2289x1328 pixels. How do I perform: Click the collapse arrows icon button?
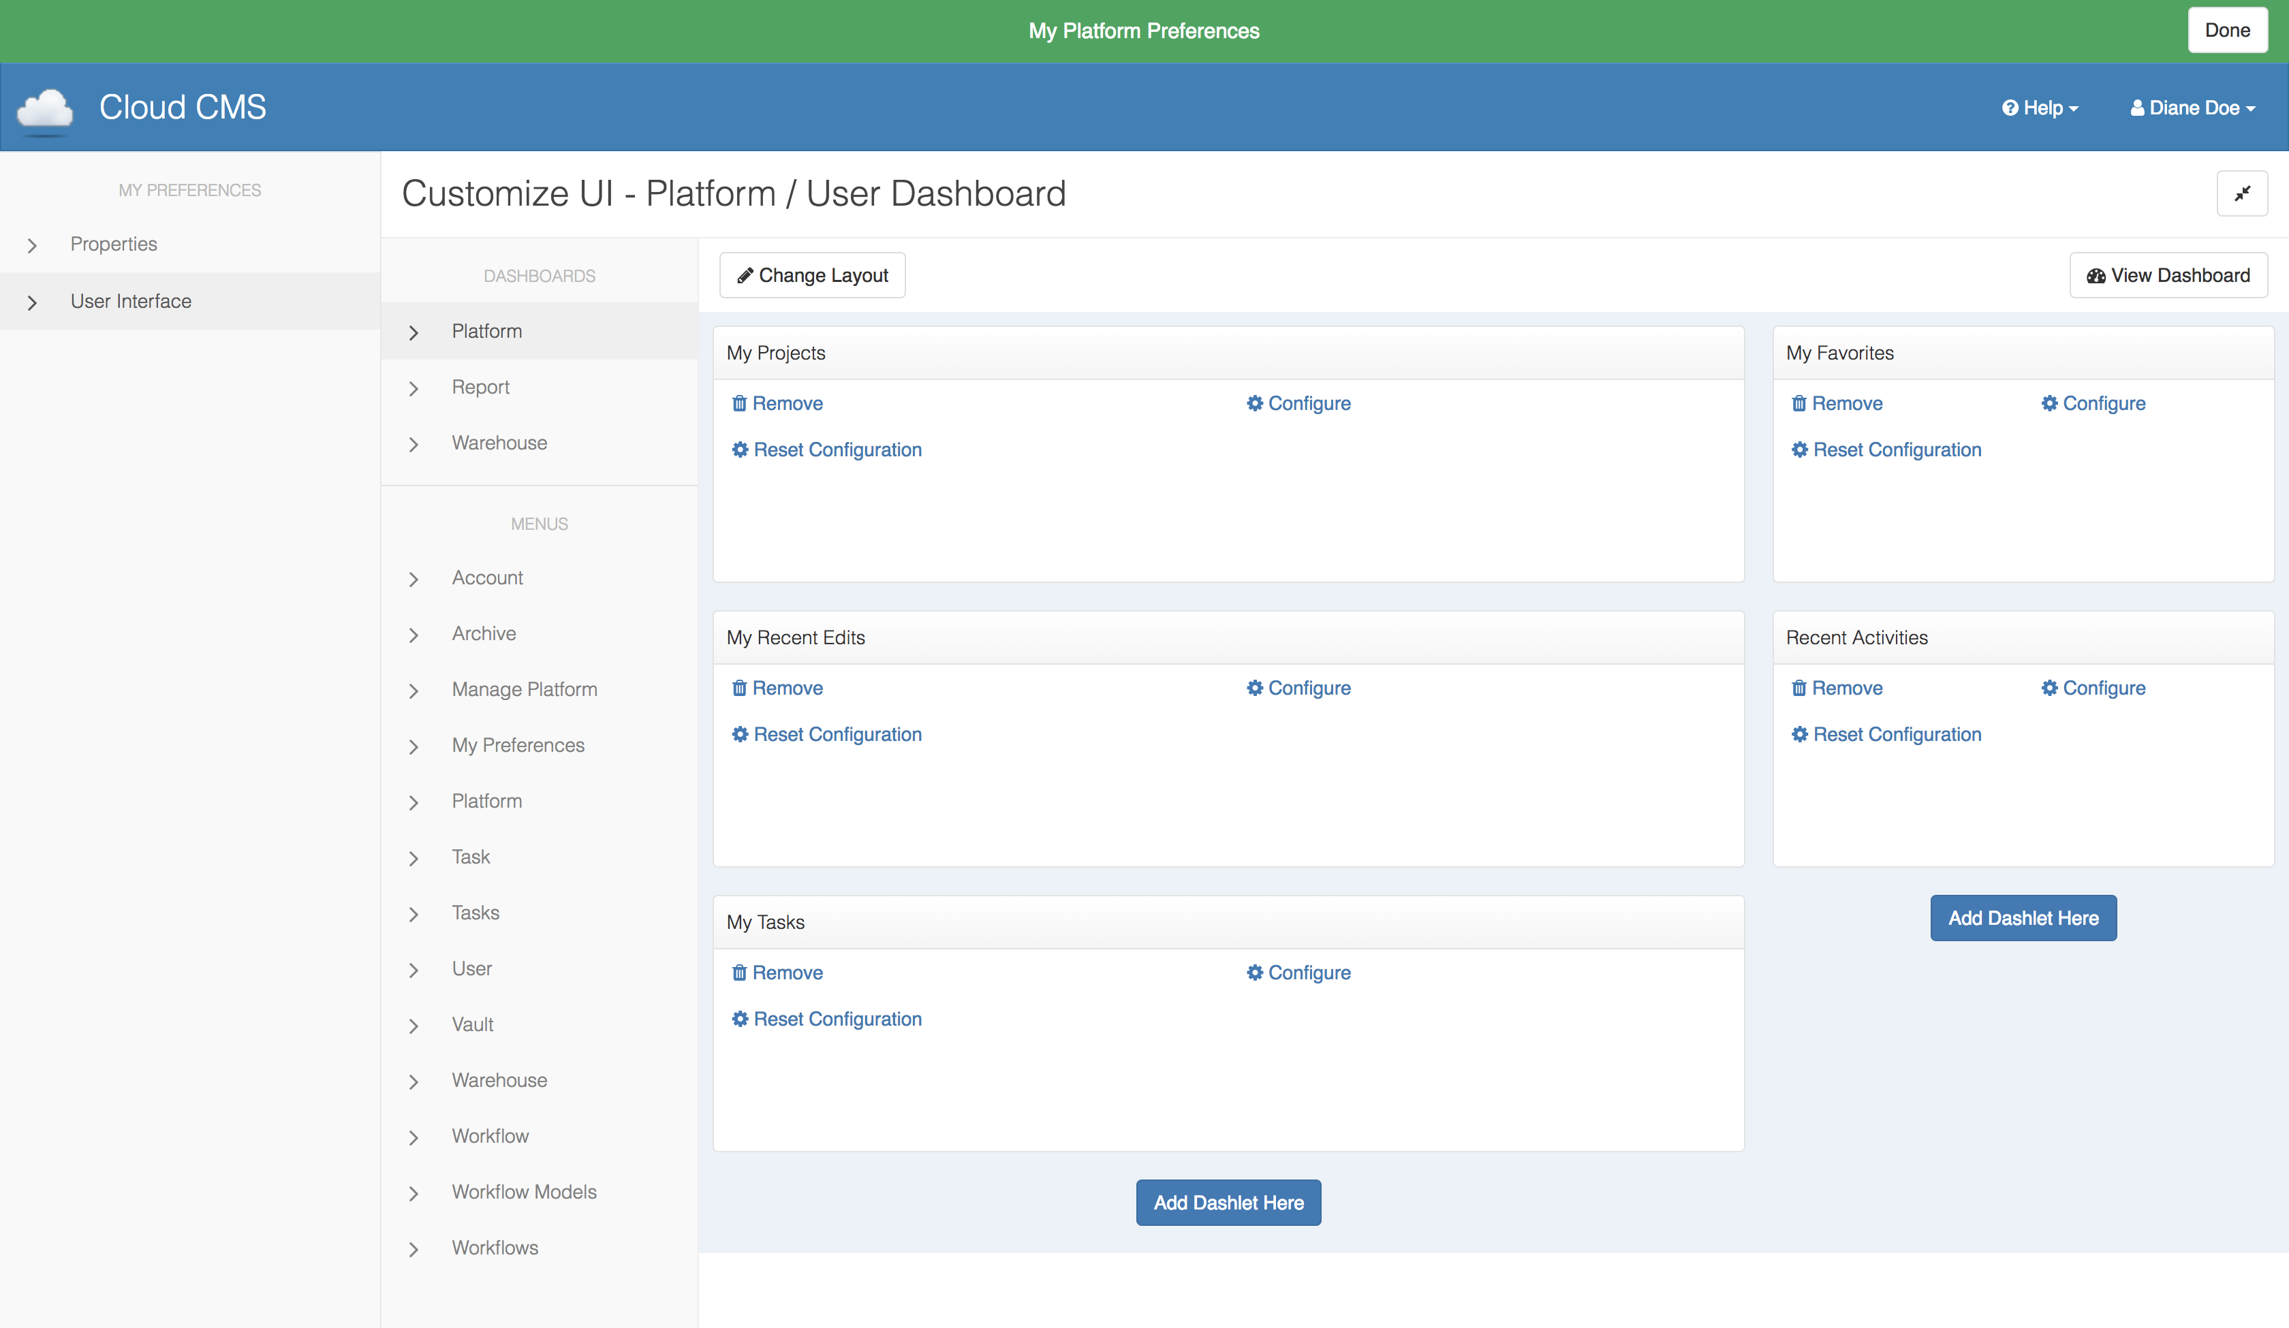coord(2242,193)
